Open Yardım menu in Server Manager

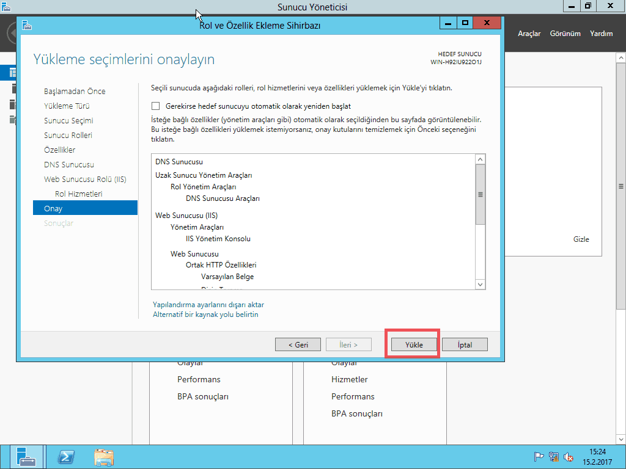coord(602,34)
